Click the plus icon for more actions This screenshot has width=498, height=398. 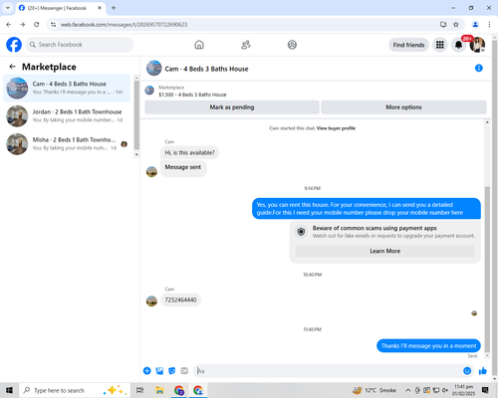(x=147, y=371)
